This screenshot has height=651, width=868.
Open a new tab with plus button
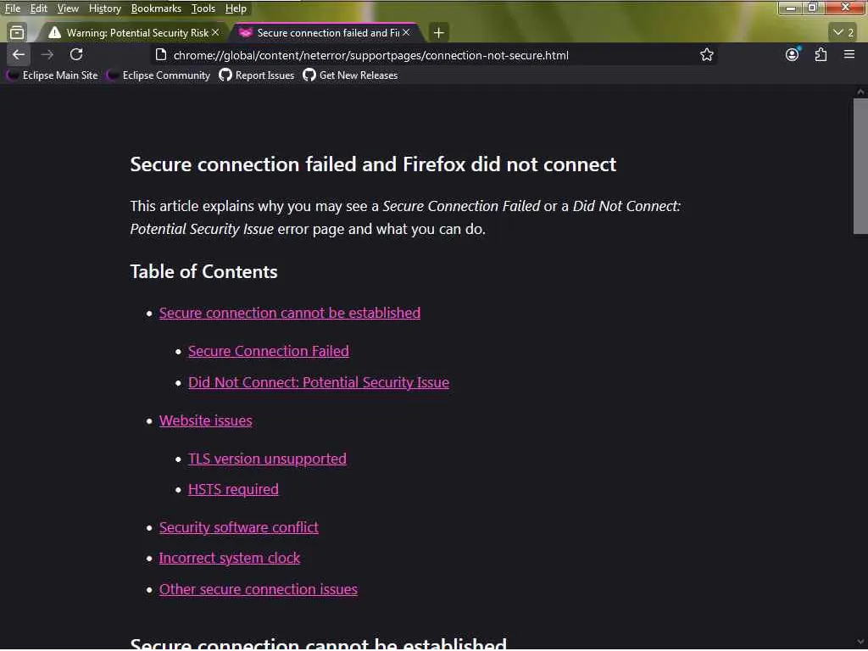(438, 32)
